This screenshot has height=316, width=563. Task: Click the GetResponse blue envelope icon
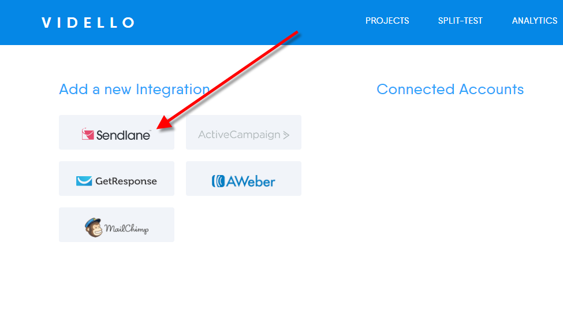click(84, 181)
